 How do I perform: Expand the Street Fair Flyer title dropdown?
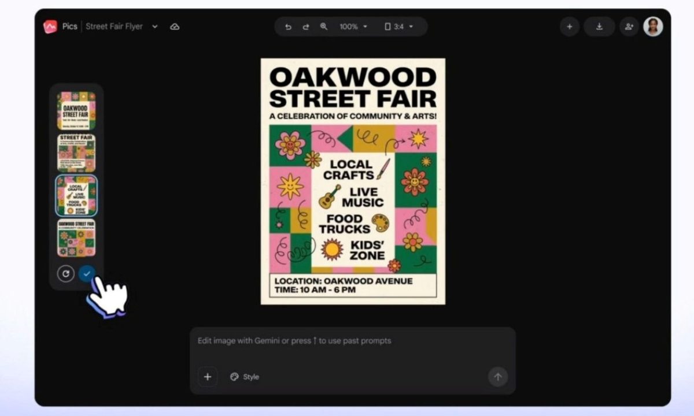pos(154,27)
